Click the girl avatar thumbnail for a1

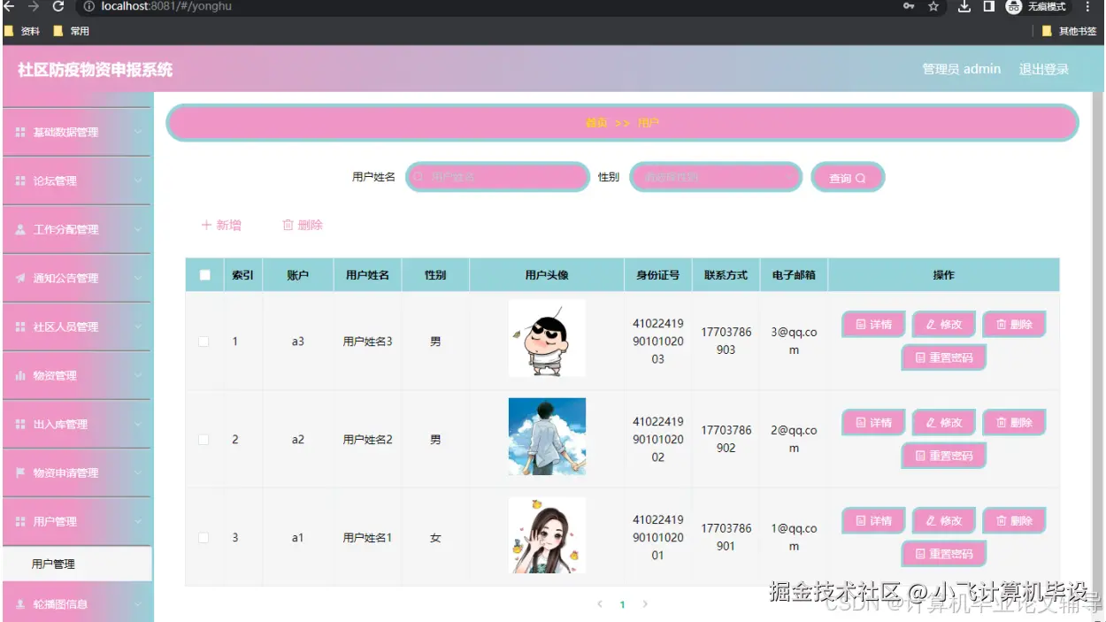point(547,535)
